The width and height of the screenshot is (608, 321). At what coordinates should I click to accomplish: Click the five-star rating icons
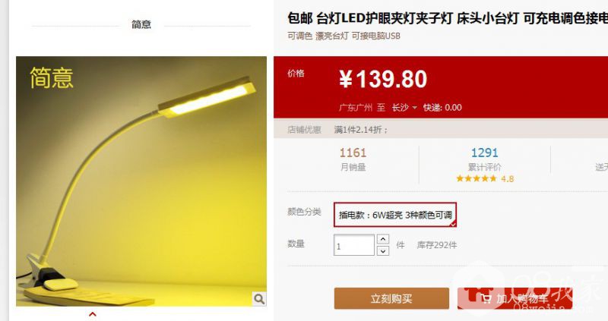pyautogui.click(x=477, y=178)
